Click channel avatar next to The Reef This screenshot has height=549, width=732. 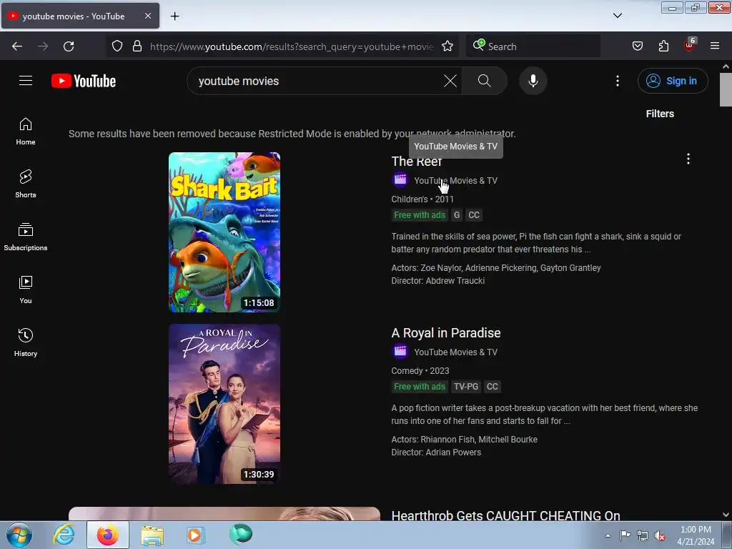pos(400,179)
